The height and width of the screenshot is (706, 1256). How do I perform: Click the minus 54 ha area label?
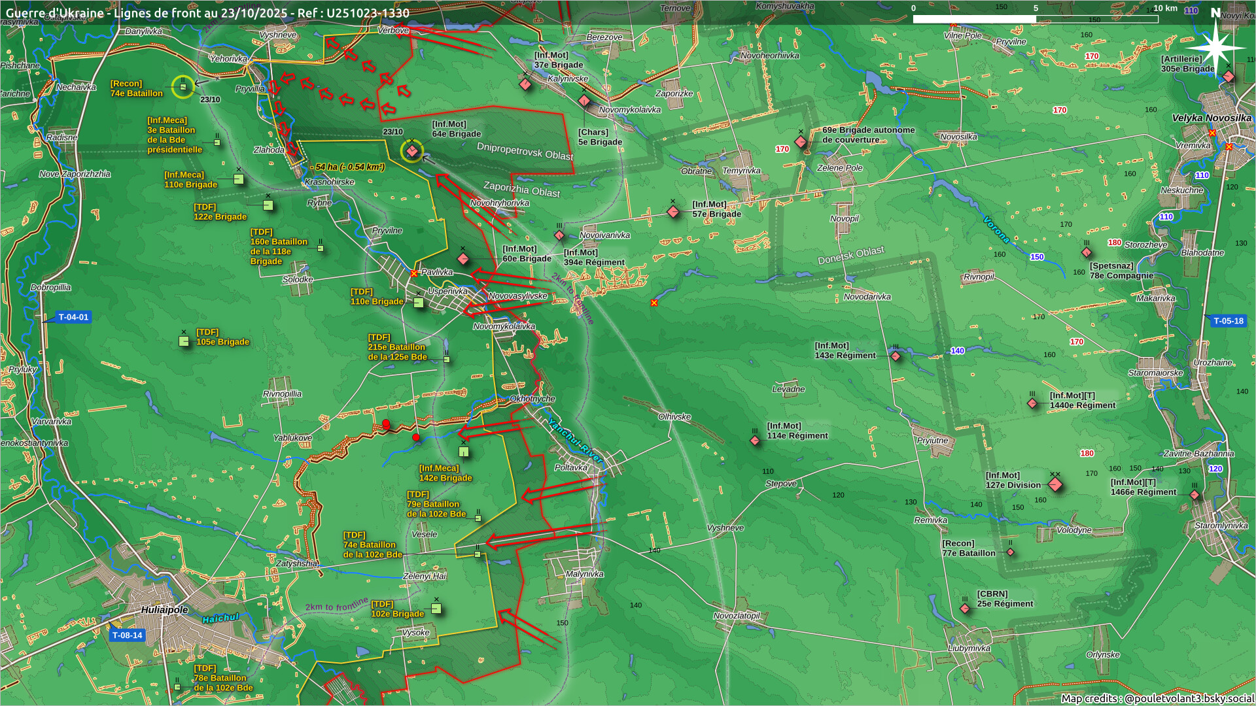click(x=347, y=167)
